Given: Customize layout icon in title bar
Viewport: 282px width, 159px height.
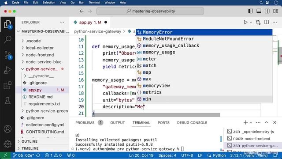Looking at the screenshot, I should coord(275,11).
